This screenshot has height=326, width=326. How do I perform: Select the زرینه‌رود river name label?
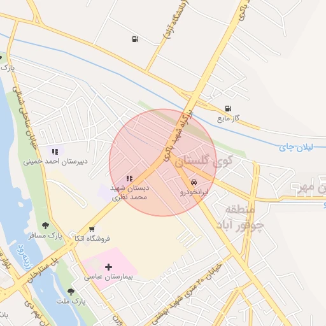click(24, 257)
